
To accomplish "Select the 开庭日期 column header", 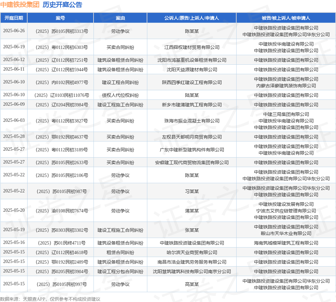I will coord(14,18).
